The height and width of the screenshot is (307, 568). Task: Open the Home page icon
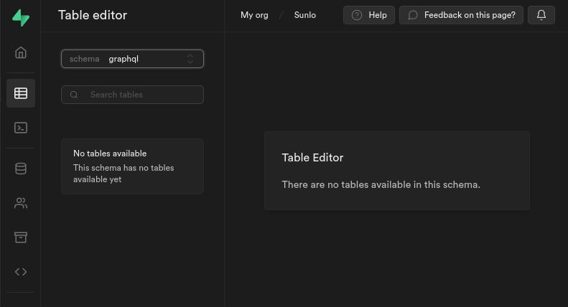pos(21,52)
